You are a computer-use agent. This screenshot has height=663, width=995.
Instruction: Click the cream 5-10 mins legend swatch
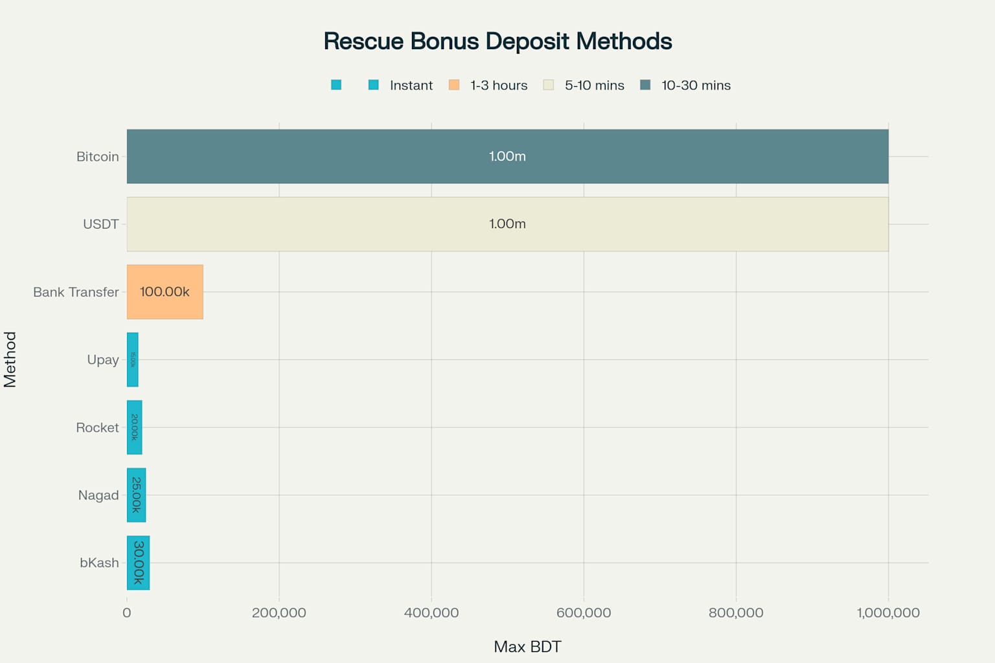[549, 85]
